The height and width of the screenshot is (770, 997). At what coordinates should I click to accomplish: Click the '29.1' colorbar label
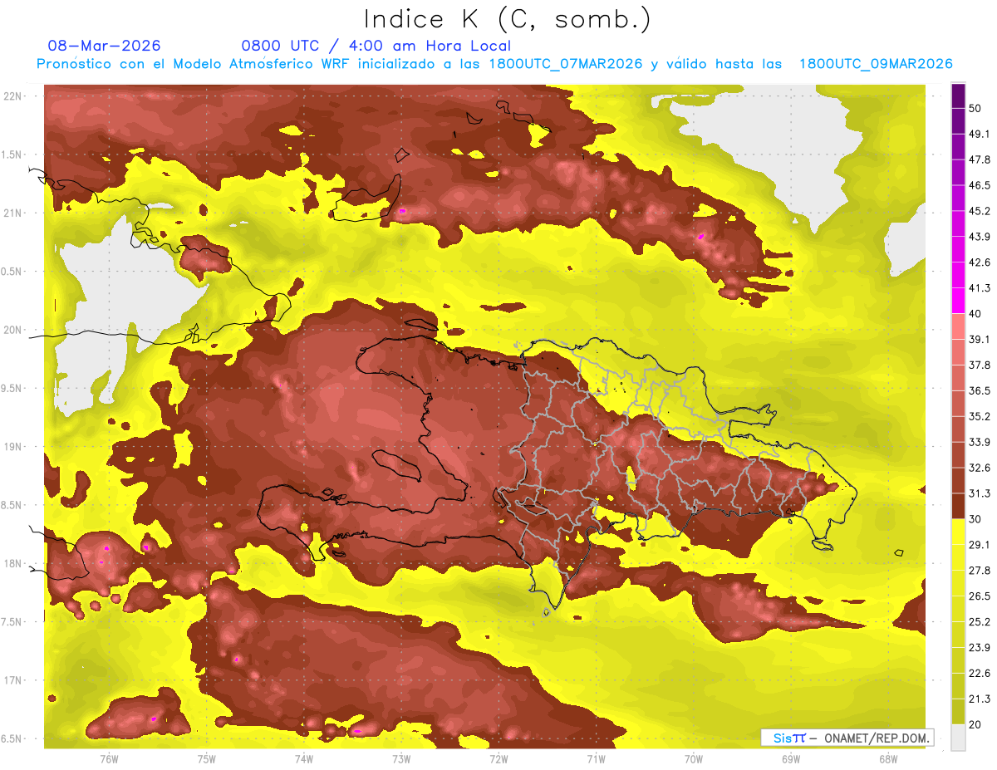[x=980, y=544]
